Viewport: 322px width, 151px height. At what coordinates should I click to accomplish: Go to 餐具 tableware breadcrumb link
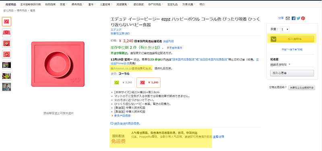pos(33,10)
